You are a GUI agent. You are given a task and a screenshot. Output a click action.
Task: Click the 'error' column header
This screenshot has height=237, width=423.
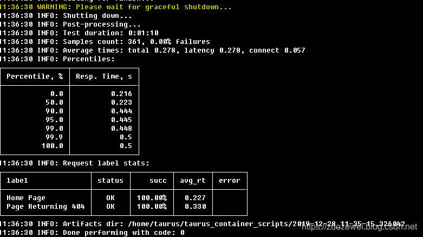[x=230, y=181]
